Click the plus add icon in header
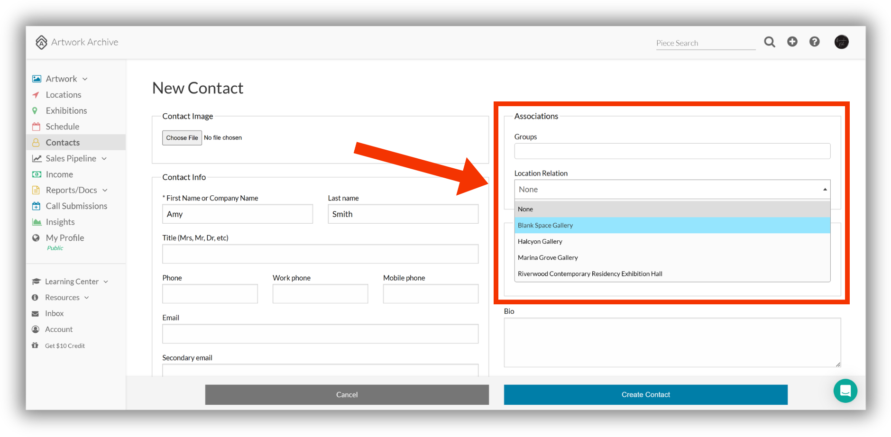 click(792, 42)
